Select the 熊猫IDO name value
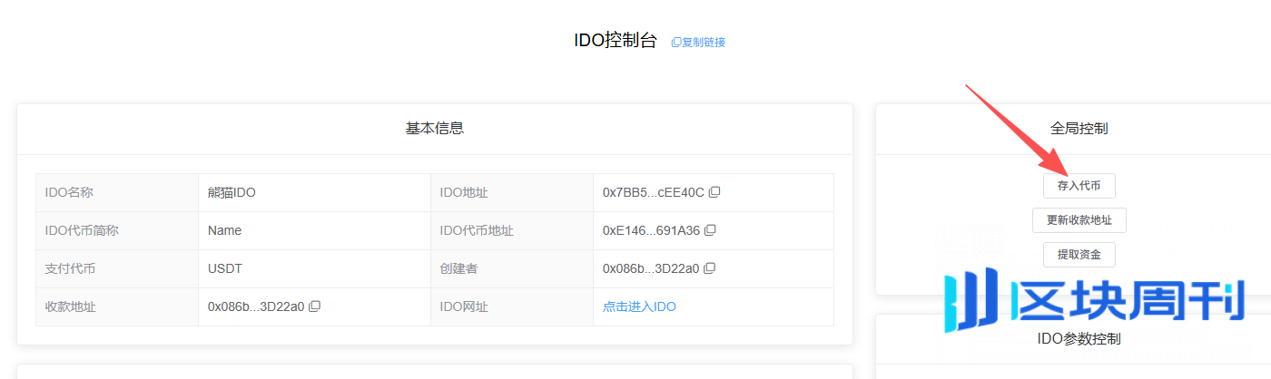This screenshot has height=379, width=1271. click(x=232, y=192)
